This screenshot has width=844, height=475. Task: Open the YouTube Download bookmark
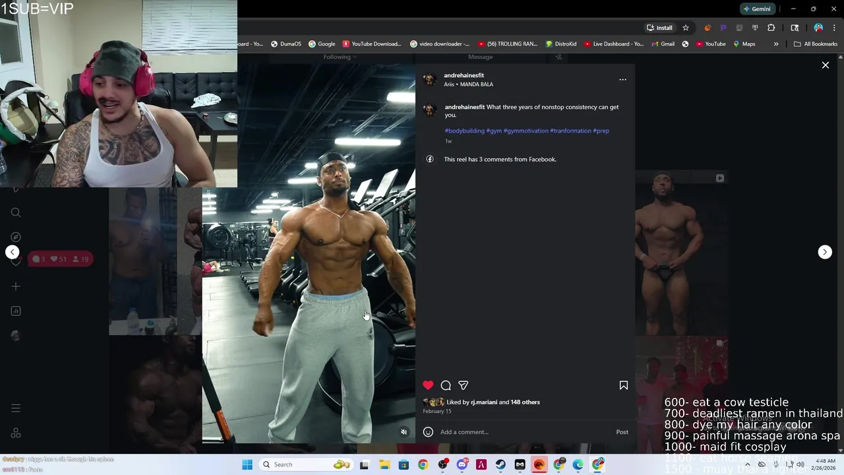pyautogui.click(x=371, y=44)
